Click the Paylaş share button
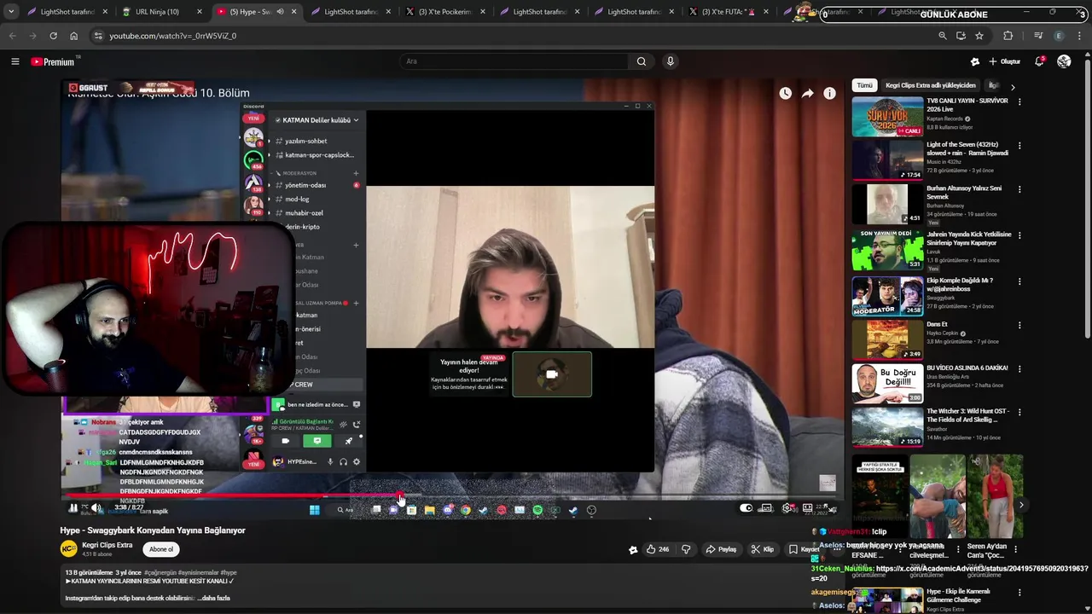Viewport: 1092px width, 614px height. point(721,549)
